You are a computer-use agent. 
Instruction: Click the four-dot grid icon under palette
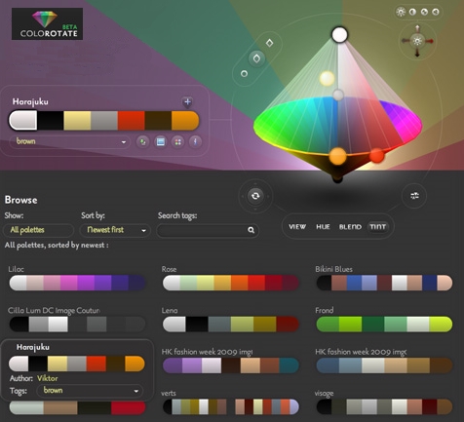(x=177, y=142)
